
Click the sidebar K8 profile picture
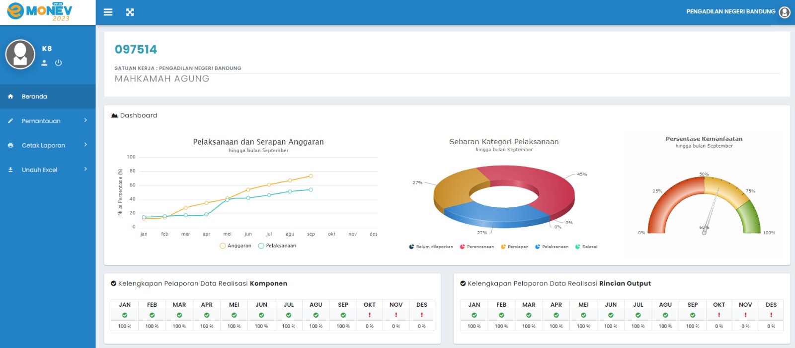pos(20,54)
